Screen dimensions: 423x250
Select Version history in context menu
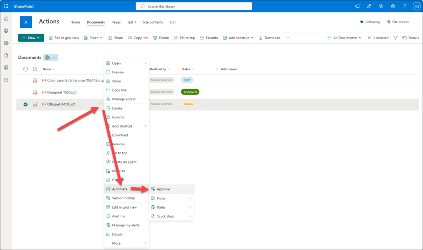pyautogui.click(x=126, y=198)
